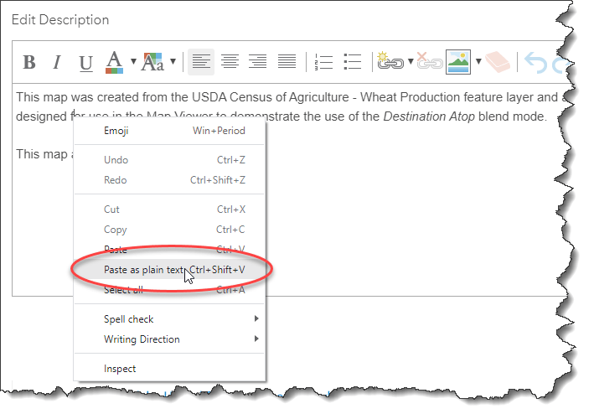Open the insert image dropdown arrow
The image size is (594, 419).
click(x=477, y=62)
